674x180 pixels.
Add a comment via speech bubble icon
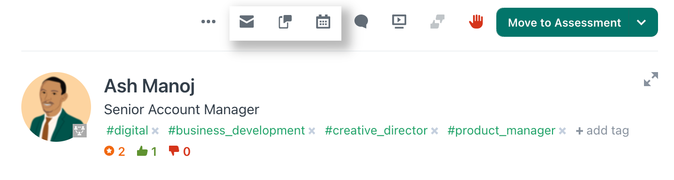pos(361,22)
